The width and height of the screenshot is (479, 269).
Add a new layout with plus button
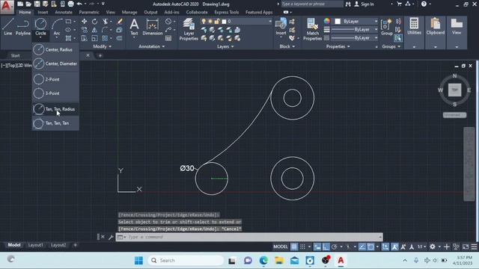75,245
